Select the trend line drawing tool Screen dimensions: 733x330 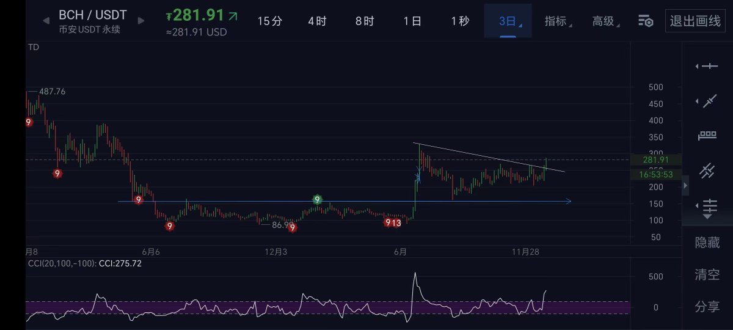point(709,101)
